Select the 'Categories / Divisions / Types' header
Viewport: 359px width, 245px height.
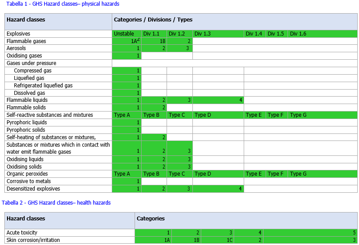pyautogui.click(x=153, y=20)
